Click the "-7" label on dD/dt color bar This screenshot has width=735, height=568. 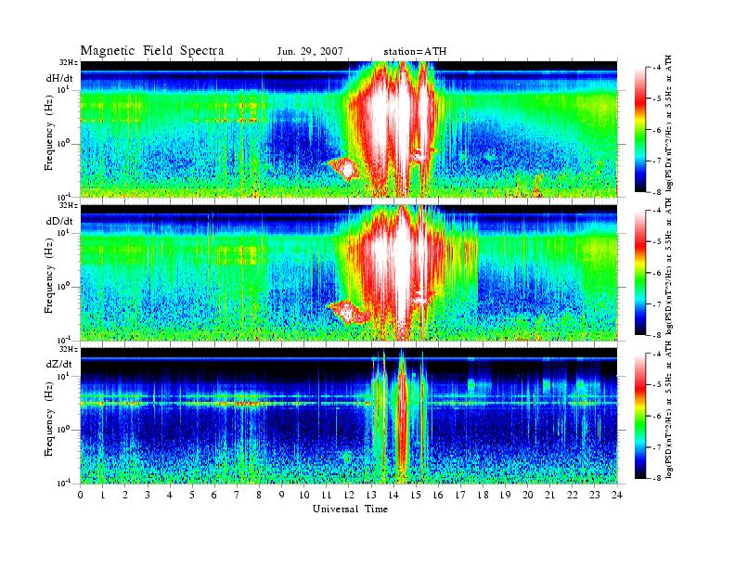[x=656, y=303]
